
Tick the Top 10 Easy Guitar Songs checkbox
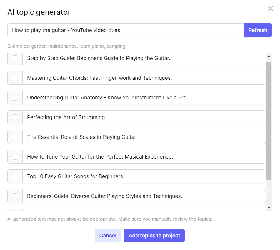pyautogui.click(x=15, y=176)
